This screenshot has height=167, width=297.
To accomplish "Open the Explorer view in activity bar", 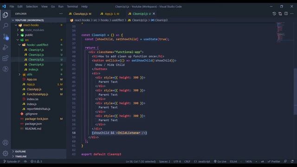I will 5,15.
